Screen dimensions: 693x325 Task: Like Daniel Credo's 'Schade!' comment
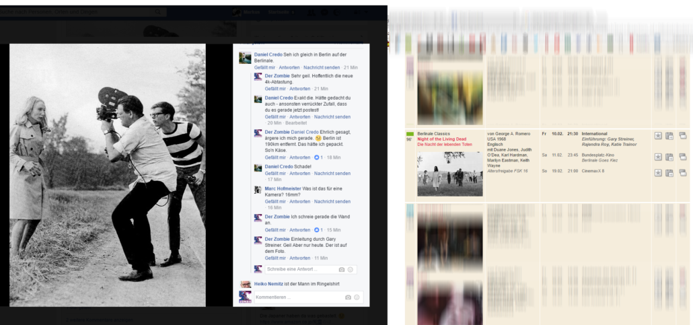[275, 174]
